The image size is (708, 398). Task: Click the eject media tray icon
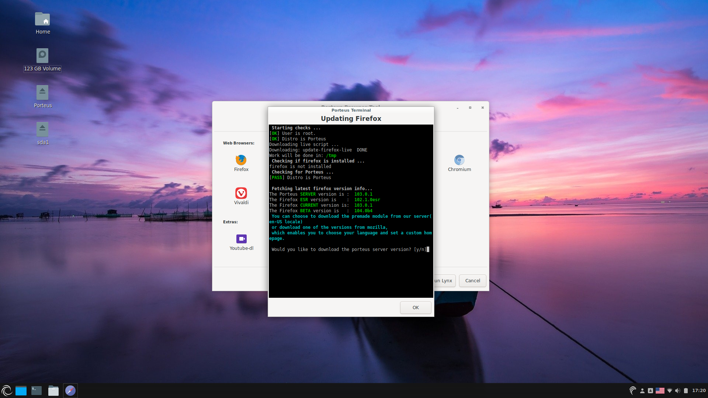tap(650, 391)
